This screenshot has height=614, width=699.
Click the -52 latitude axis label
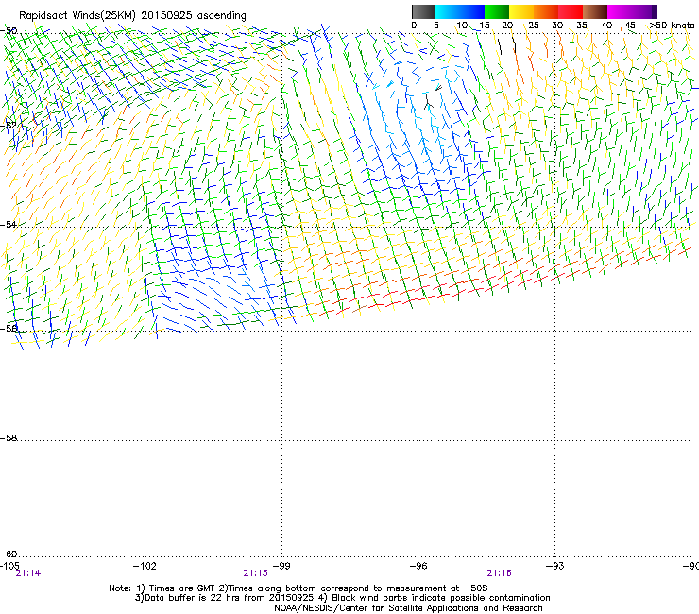(9, 126)
